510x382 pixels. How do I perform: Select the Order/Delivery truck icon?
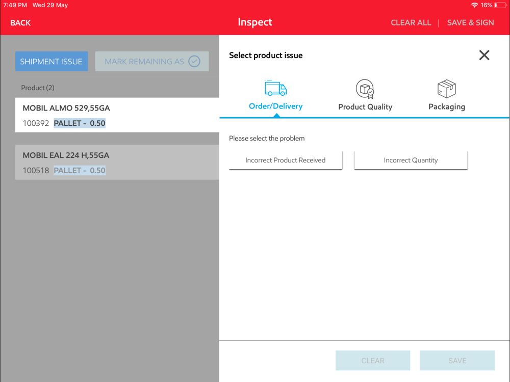coord(275,88)
